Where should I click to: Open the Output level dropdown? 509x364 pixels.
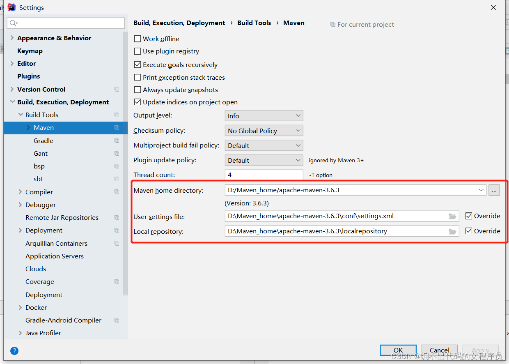pos(264,116)
